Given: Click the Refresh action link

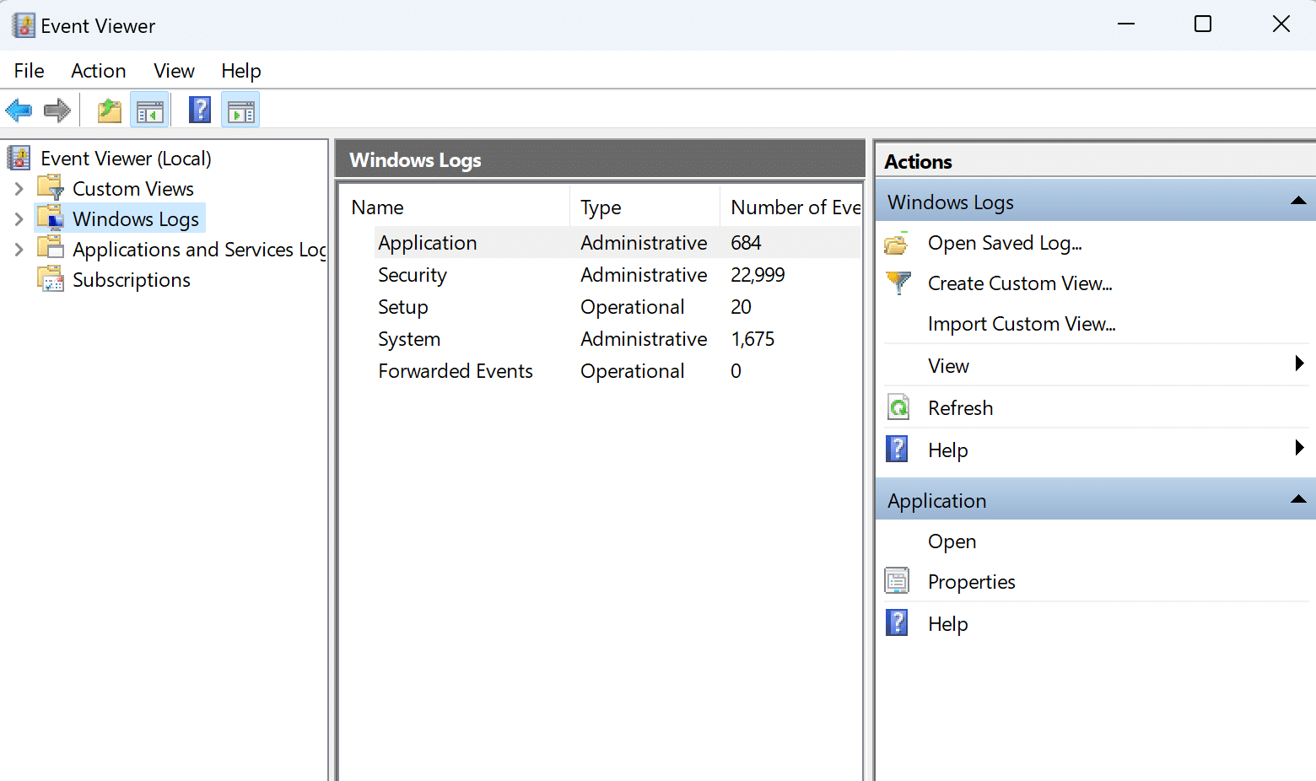Looking at the screenshot, I should pos(960,408).
